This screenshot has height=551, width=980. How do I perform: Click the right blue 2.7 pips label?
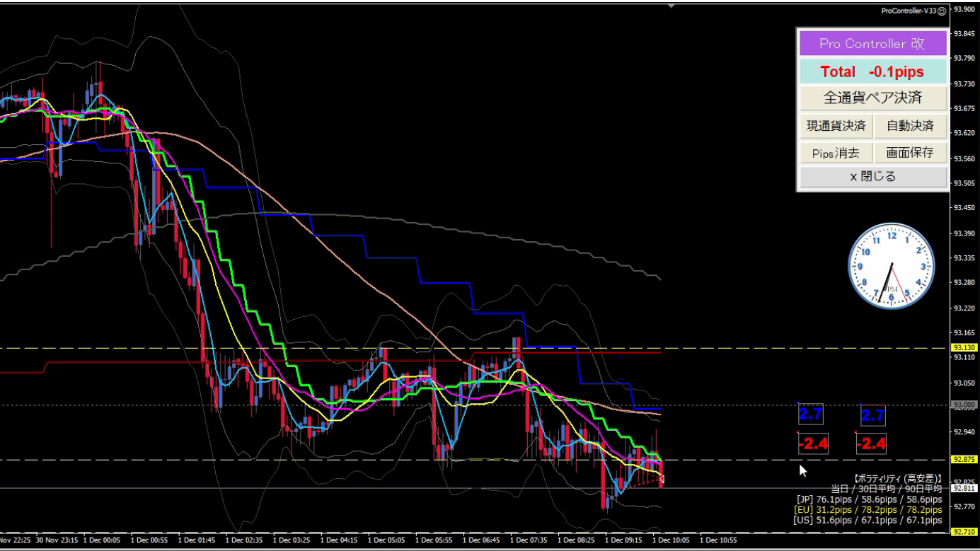pyautogui.click(x=873, y=414)
